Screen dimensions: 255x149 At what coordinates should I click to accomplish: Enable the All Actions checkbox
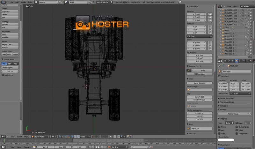click(3, 75)
